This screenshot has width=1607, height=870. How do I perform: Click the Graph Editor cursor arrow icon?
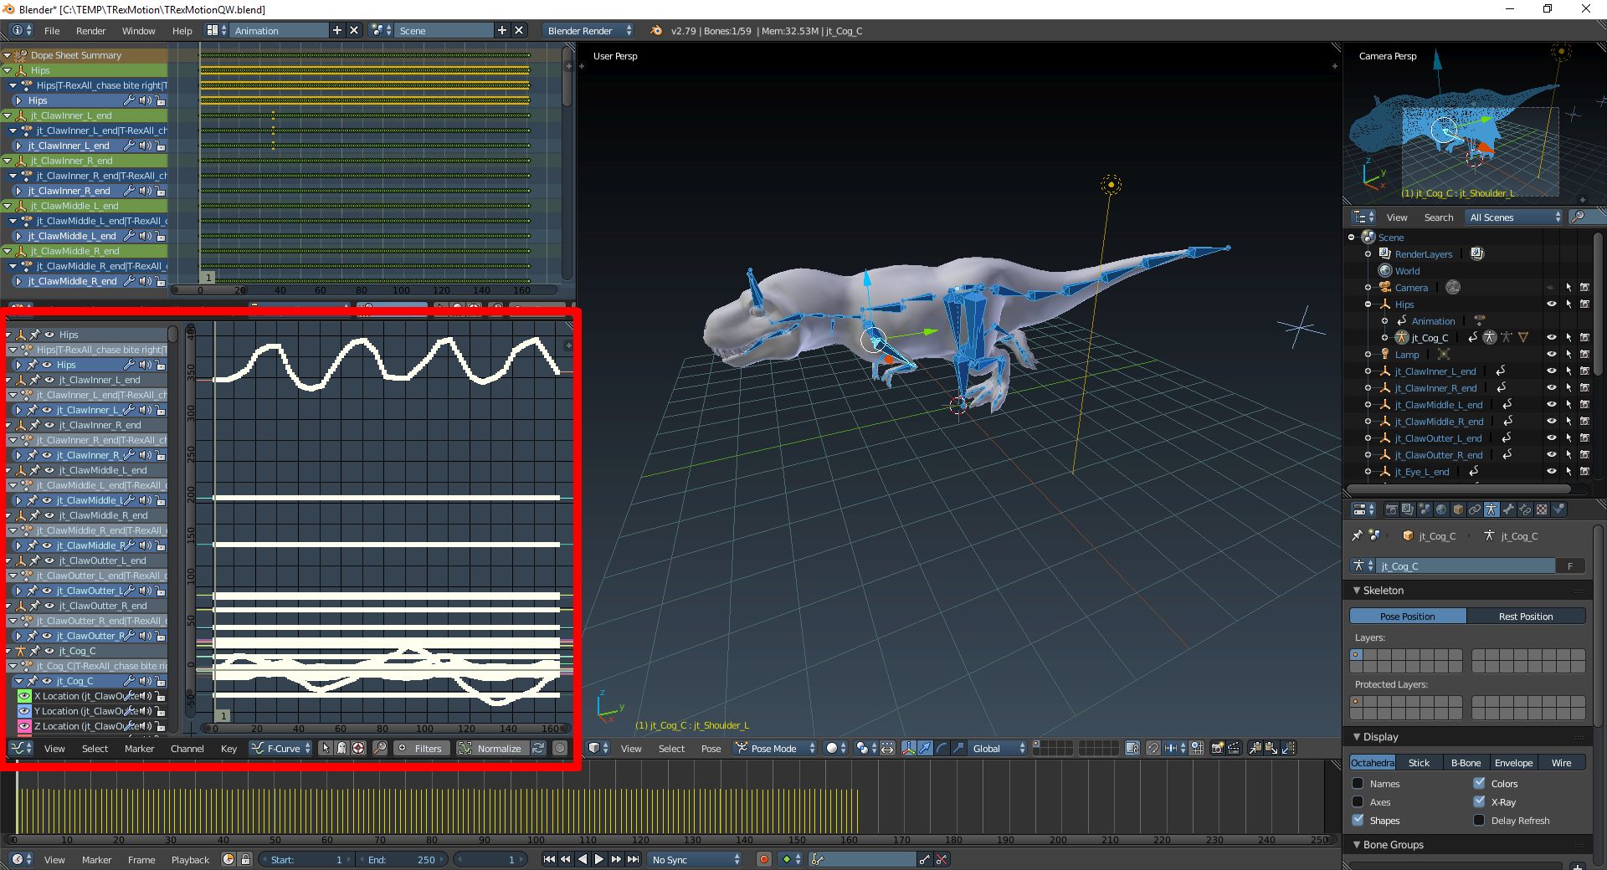click(x=326, y=749)
